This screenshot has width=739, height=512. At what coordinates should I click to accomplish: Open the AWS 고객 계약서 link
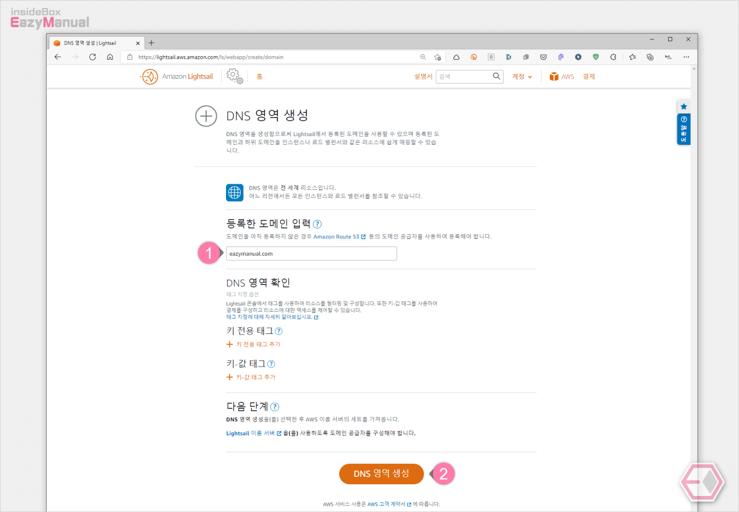390,504
